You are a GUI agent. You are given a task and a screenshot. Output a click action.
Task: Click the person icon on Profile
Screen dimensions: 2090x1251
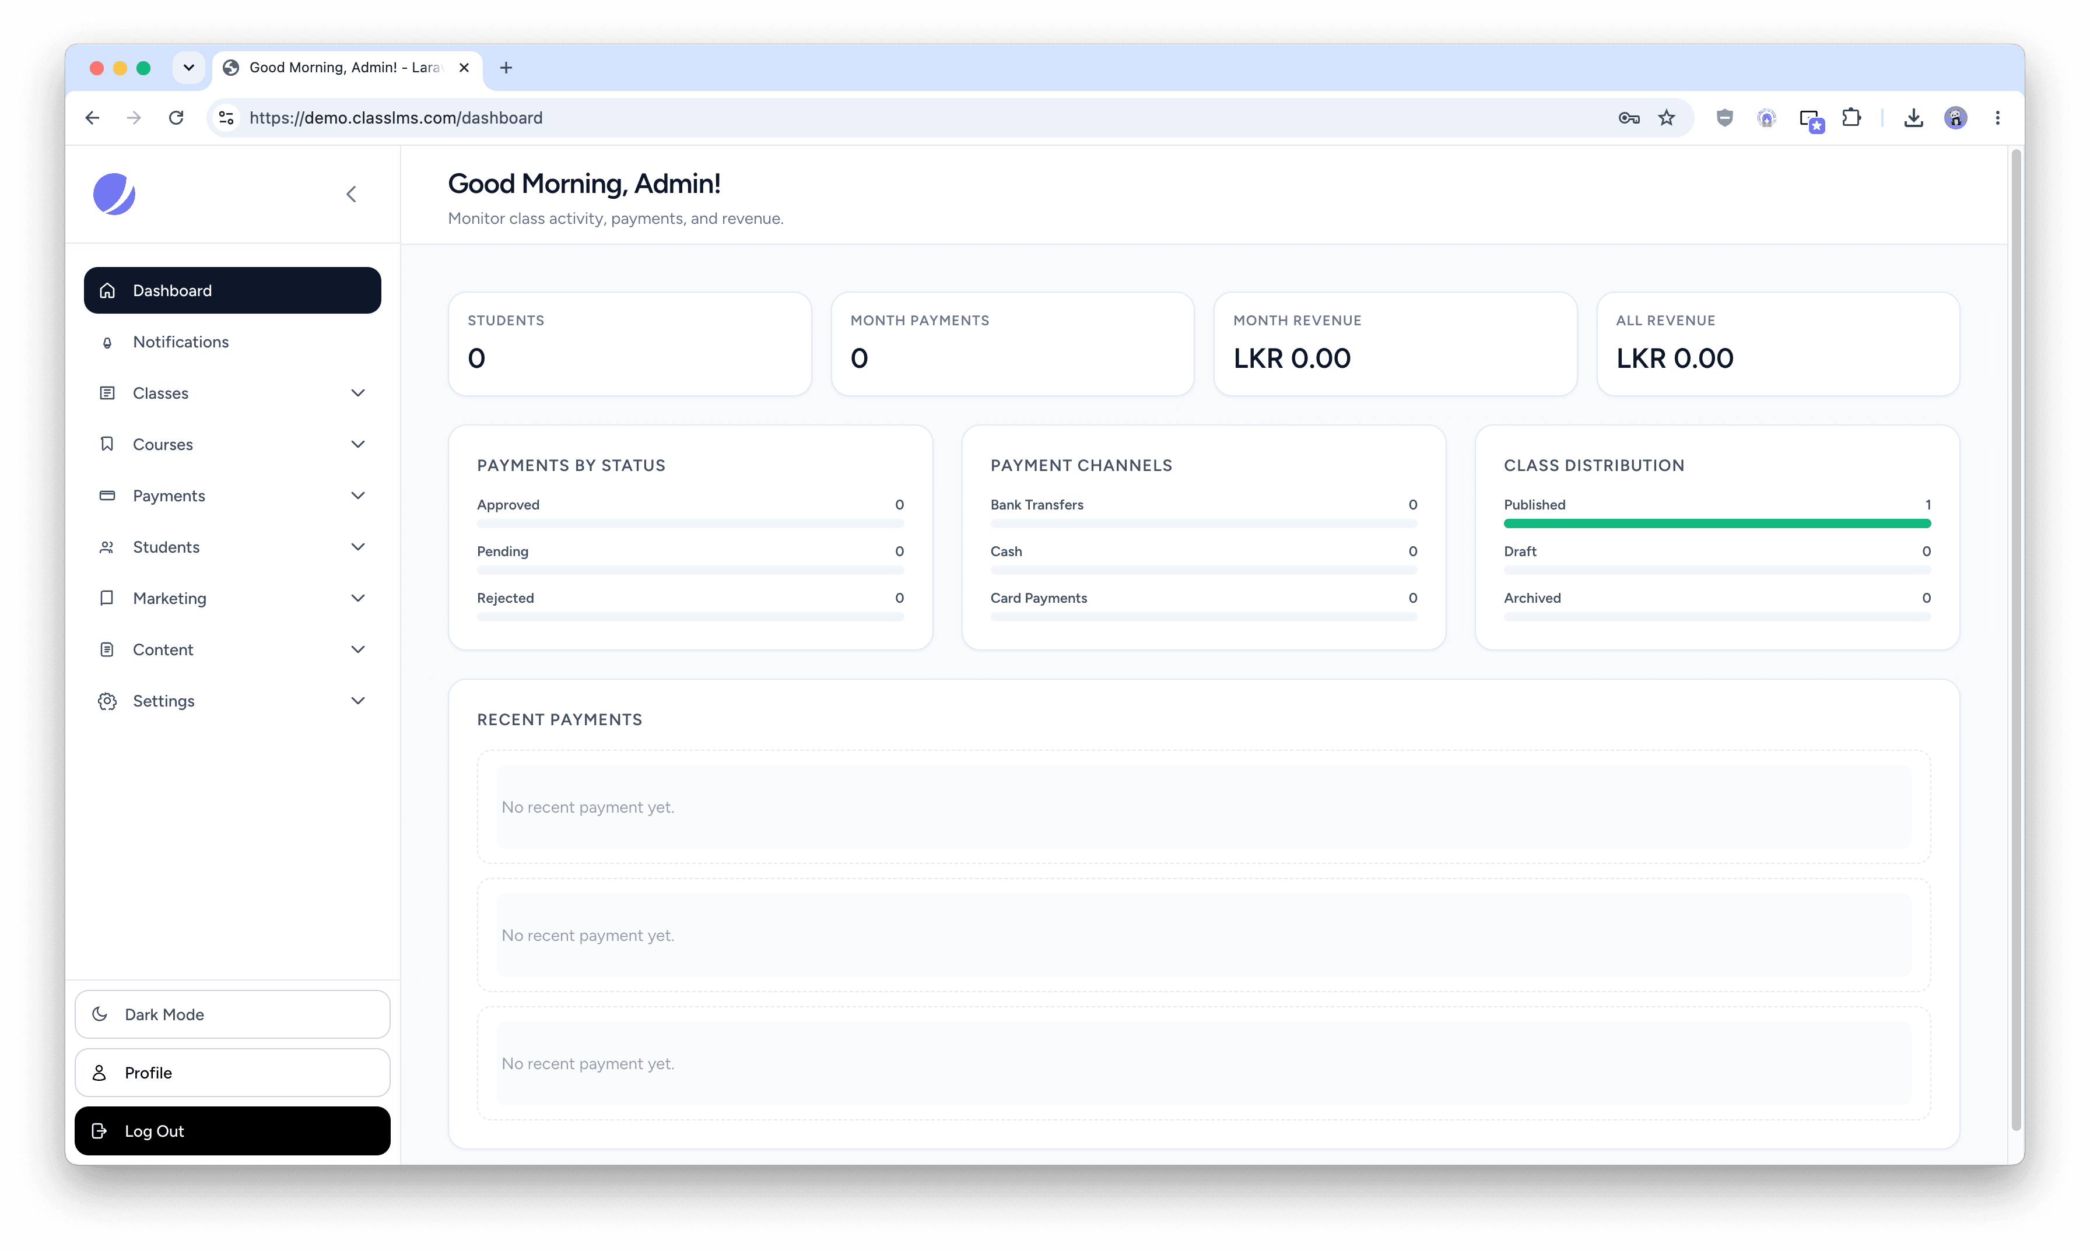[x=100, y=1072]
